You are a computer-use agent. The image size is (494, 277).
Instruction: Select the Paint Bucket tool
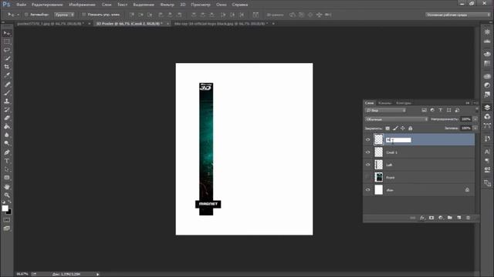(x=7, y=126)
